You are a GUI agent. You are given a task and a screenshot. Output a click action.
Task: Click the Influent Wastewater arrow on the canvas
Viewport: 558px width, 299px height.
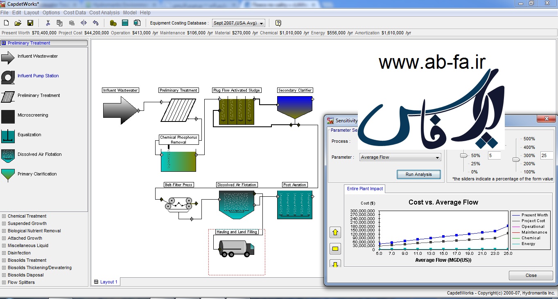pyautogui.click(x=120, y=110)
